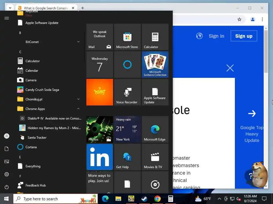Launch the Voice Recorder tile

pos(127,92)
